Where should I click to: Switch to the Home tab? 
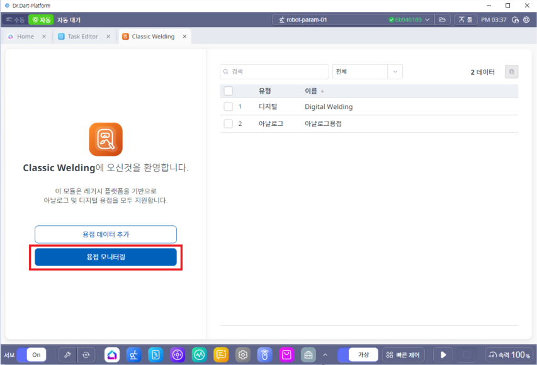25,36
